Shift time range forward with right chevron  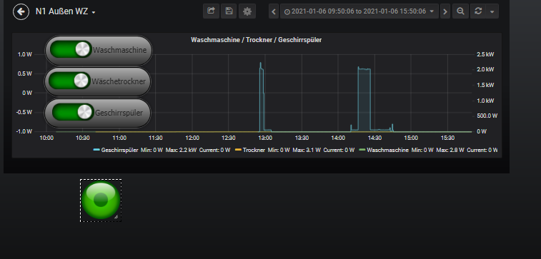coord(445,11)
